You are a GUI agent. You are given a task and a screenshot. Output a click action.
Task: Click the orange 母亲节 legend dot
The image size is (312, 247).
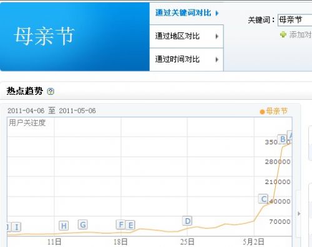pyautogui.click(x=262, y=112)
